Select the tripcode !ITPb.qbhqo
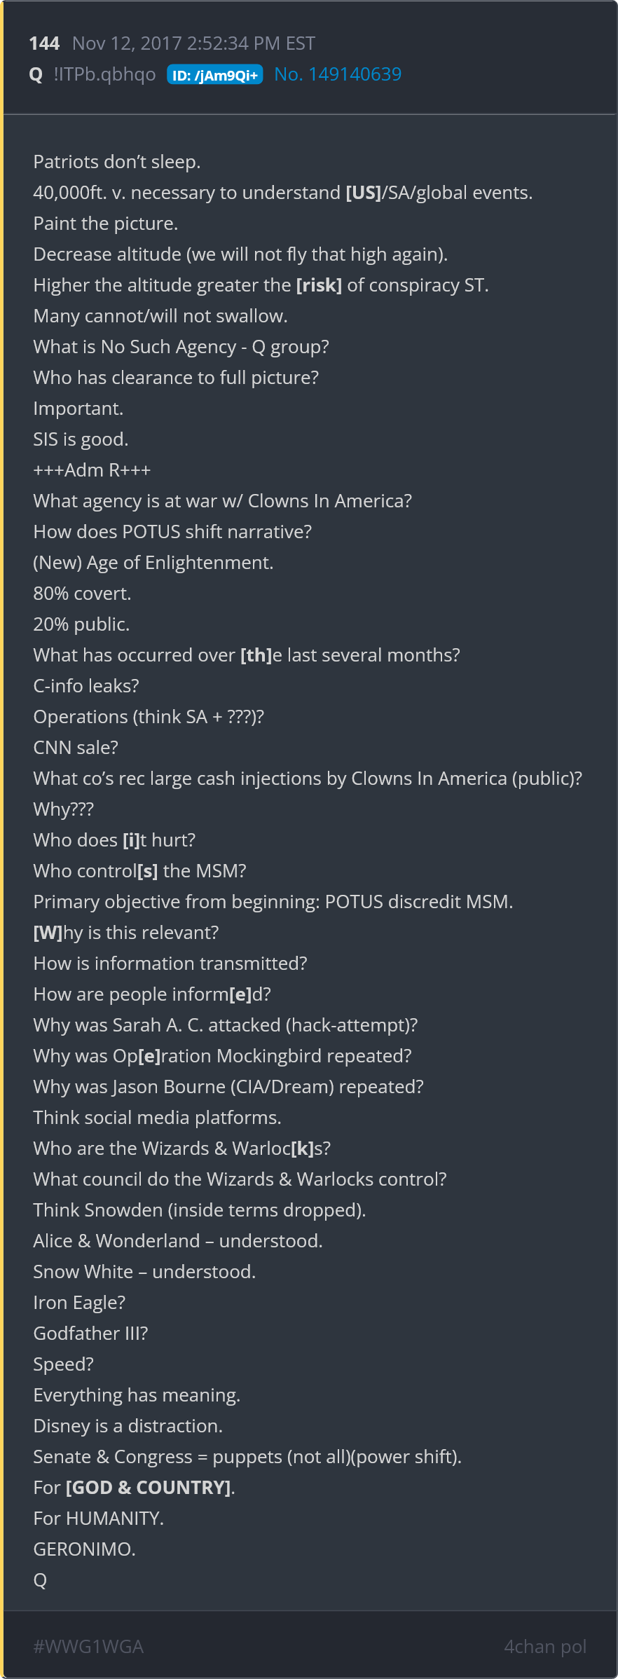This screenshot has width=618, height=1679. tap(105, 74)
